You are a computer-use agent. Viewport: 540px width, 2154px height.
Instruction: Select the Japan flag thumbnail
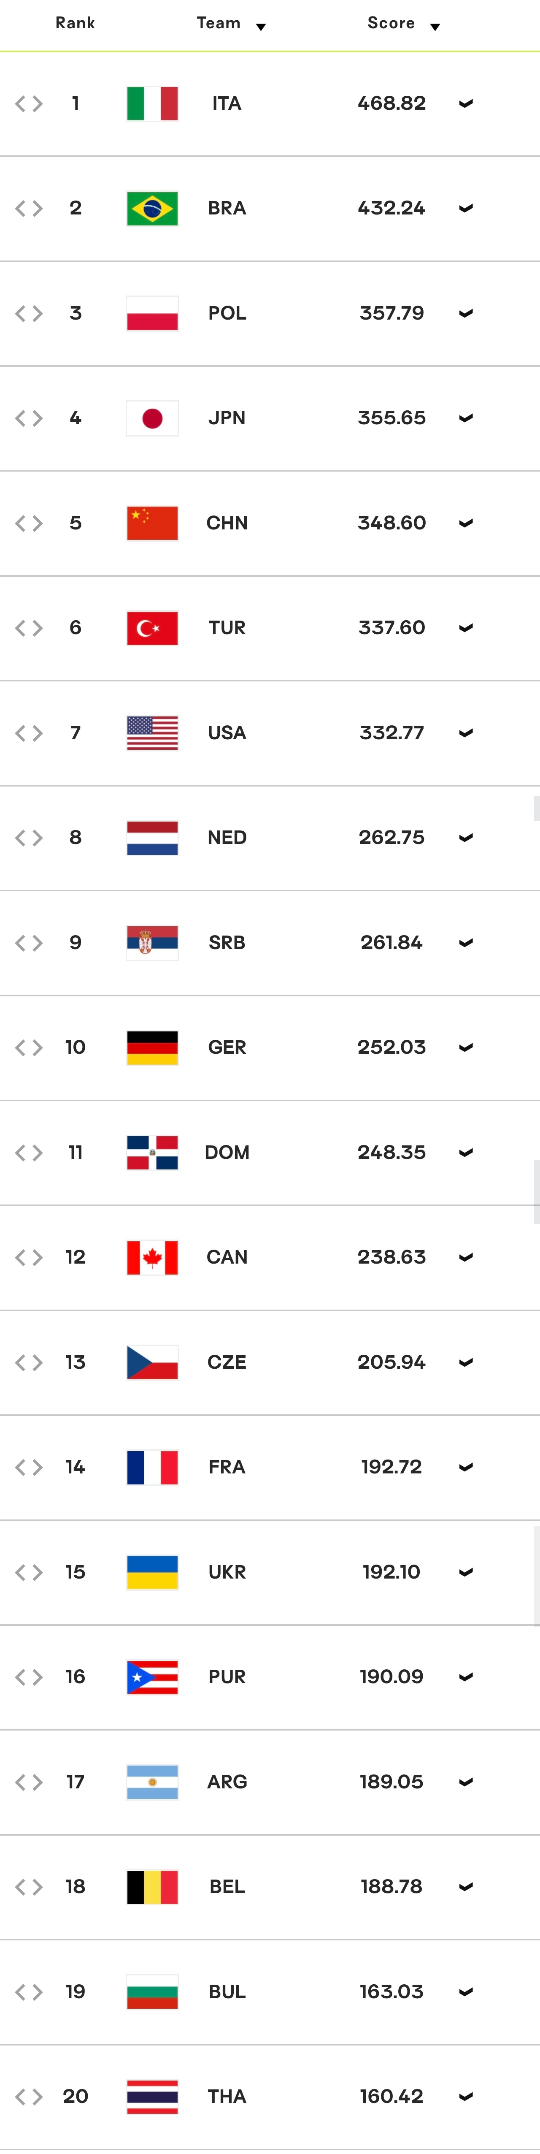(152, 418)
